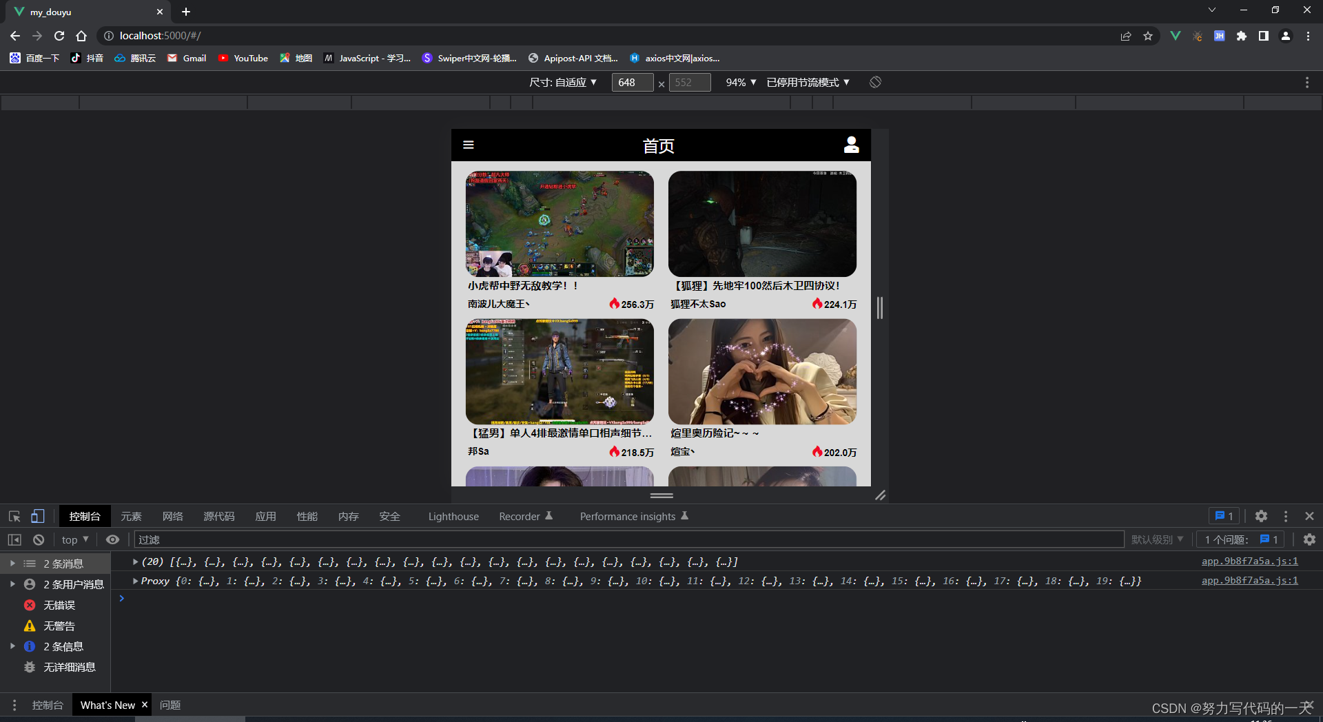1323x722 pixels.
Task: Open the dimensions responsive dropdown
Action: click(x=563, y=82)
